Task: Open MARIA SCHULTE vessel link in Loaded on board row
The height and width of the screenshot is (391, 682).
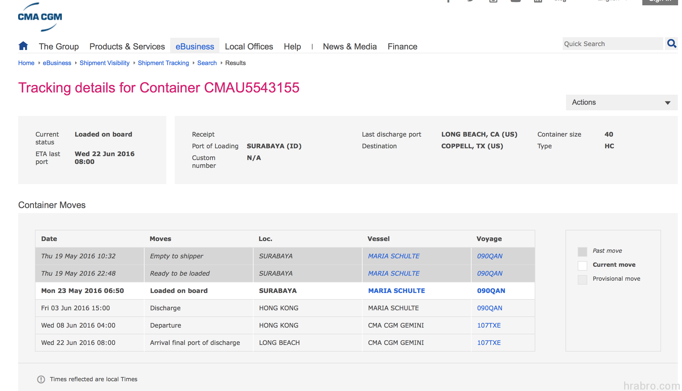Action: pos(396,291)
